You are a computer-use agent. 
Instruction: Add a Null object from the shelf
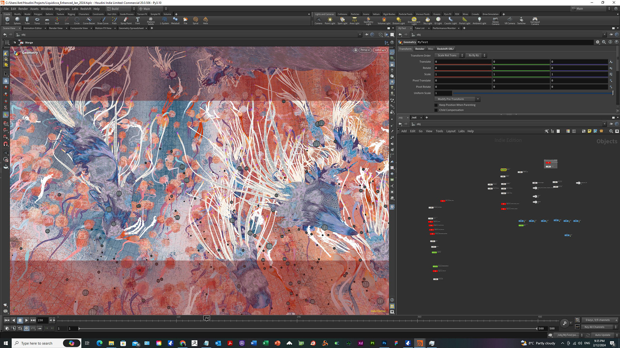pos(57,21)
